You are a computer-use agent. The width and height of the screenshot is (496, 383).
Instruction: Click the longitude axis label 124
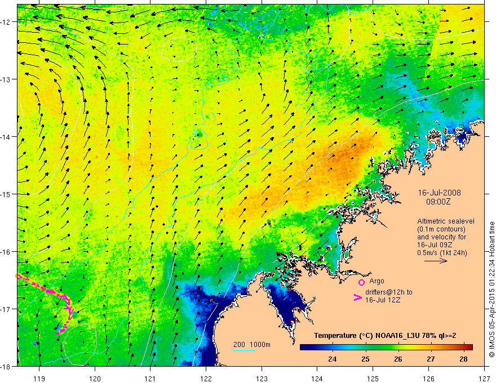[317, 378]
